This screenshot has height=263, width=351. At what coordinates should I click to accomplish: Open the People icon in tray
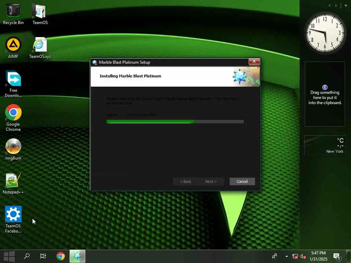coord(275,256)
